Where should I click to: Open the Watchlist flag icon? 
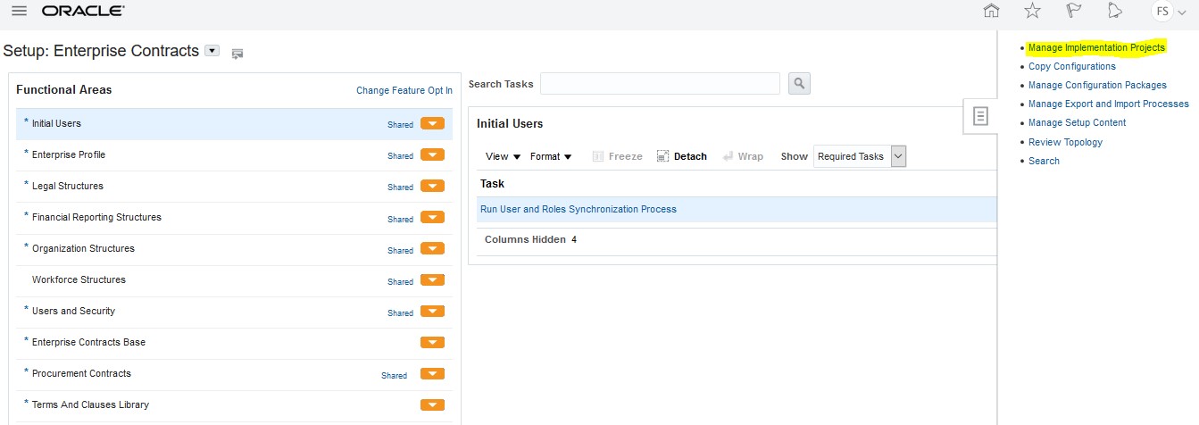click(1074, 11)
